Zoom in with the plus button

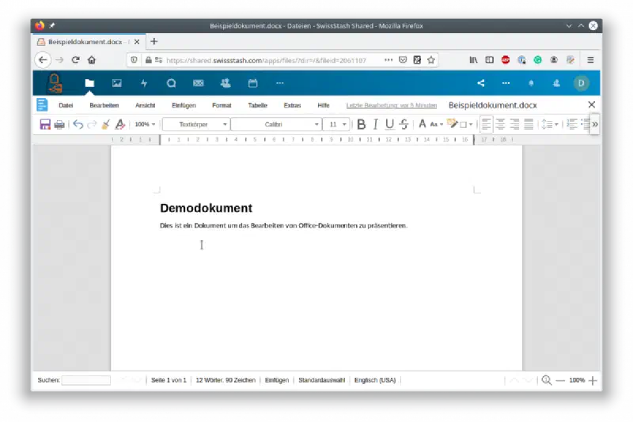[593, 380]
